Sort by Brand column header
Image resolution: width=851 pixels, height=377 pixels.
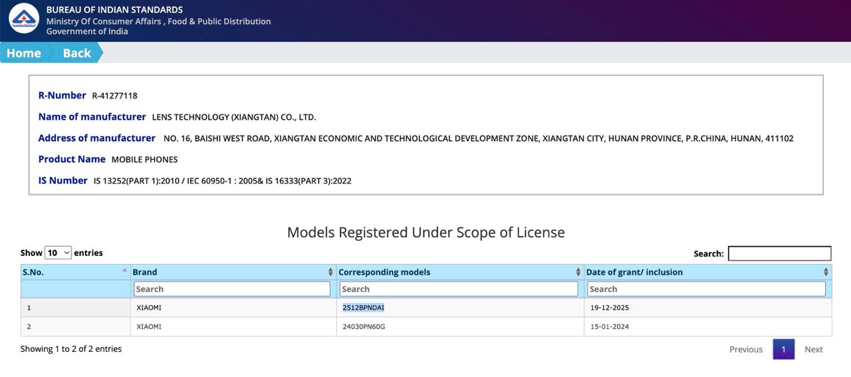point(233,272)
